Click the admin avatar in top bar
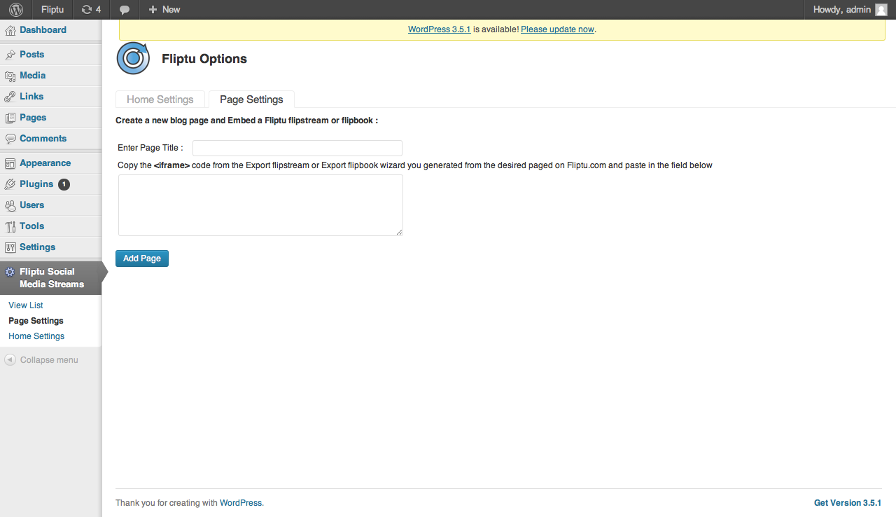Screen dimensions: 896x517 click(x=881, y=10)
